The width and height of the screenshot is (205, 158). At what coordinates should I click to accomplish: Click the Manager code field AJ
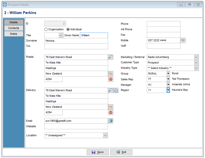157,84
